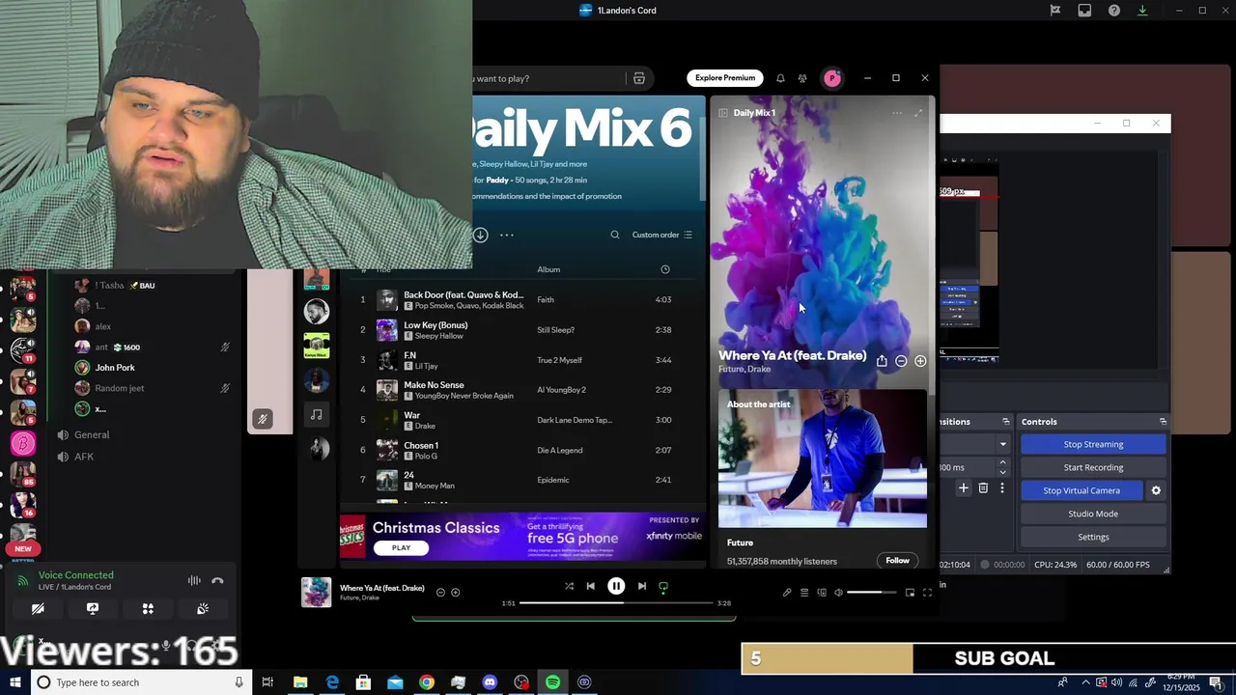1236x695 pixels.
Task: Click the browse icon in search bar
Action: [x=639, y=78]
